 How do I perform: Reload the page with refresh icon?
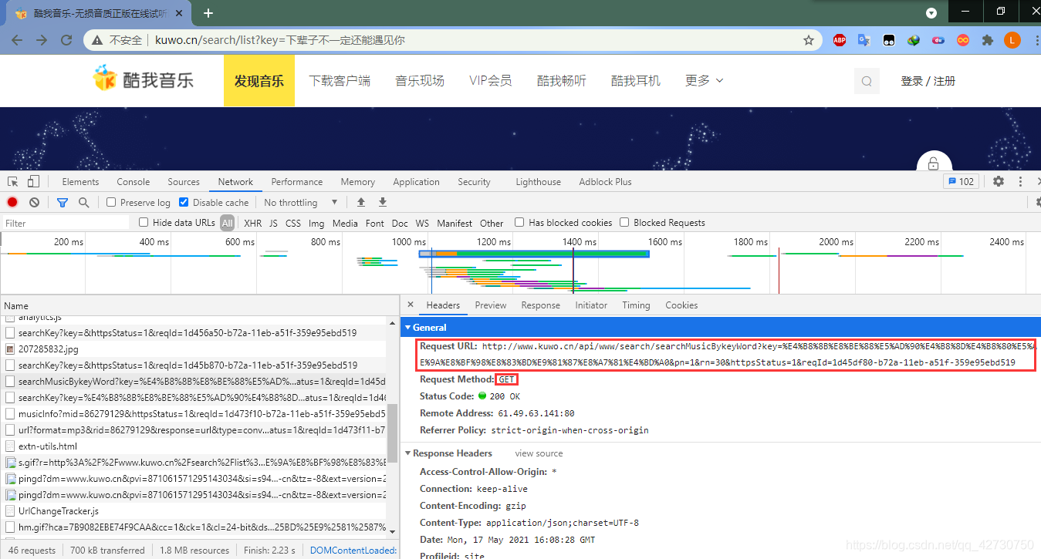pos(66,40)
